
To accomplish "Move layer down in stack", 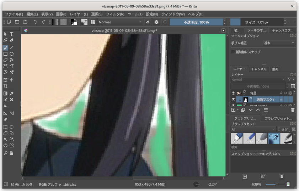I will pyautogui.click(x=251, y=110).
